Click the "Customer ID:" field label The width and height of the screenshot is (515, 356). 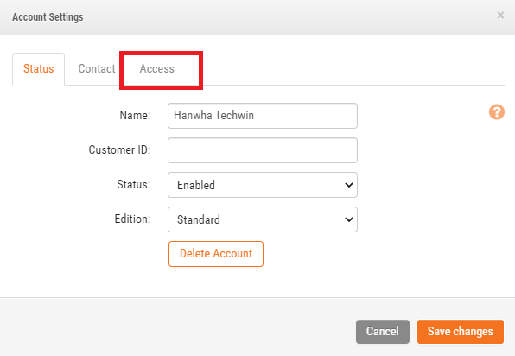(x=119, y=149)
